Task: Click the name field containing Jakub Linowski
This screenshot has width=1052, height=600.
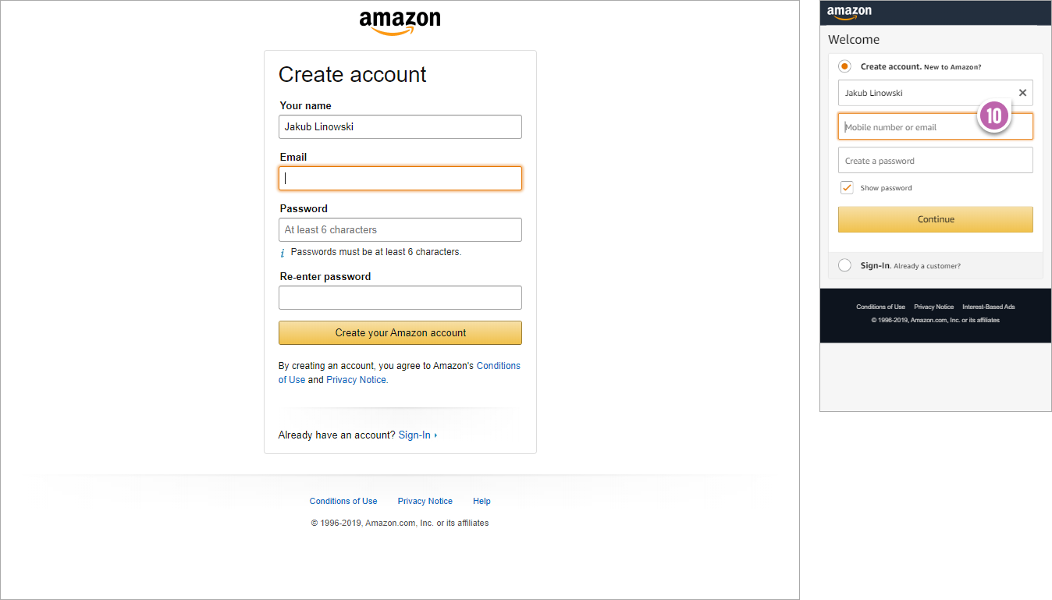Action: [400, 126]
